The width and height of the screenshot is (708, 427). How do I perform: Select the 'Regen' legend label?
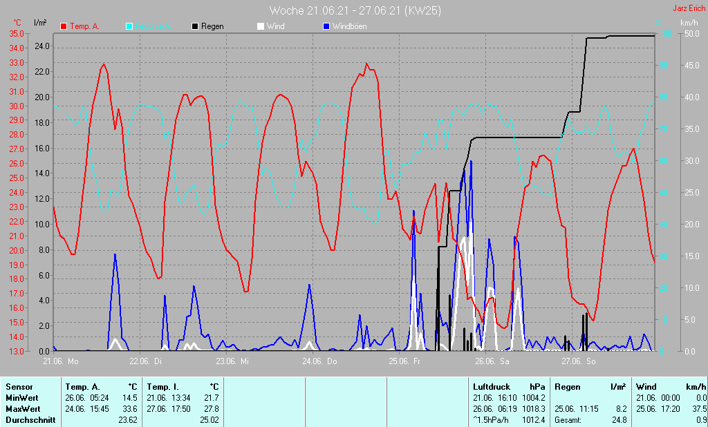point(212,27)
